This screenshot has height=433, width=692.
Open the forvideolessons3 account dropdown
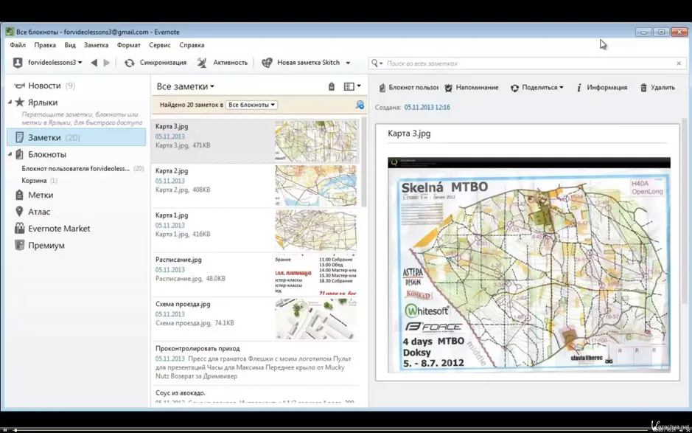[55, 63]
